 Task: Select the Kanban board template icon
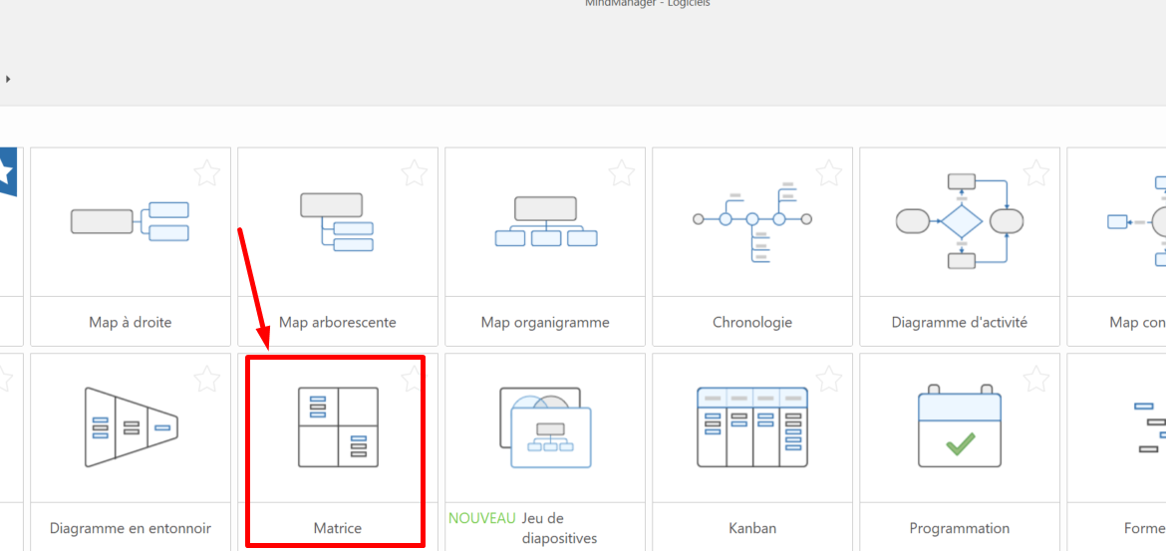coord(752,426)
